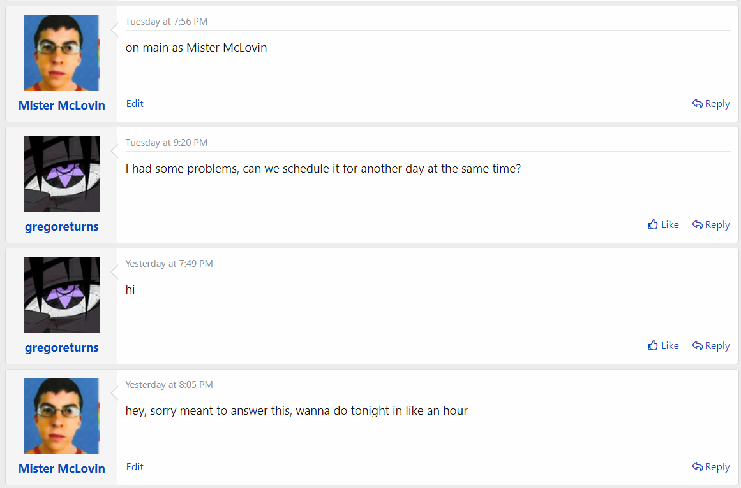
Task: Open the gregoreturns profile link on the 9:20 PM post
Action: (x=61, y=227)
